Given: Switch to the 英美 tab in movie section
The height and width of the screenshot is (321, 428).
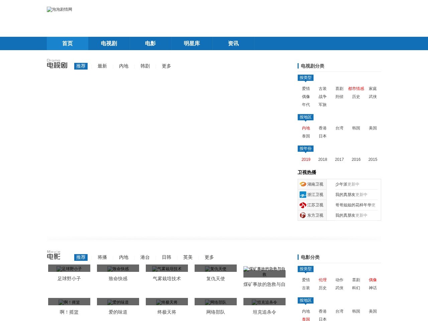Looking at the screenshot, I should 188,257.
